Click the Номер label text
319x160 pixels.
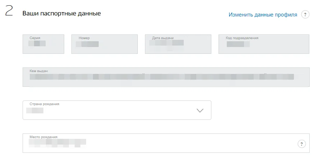point(84,38)
